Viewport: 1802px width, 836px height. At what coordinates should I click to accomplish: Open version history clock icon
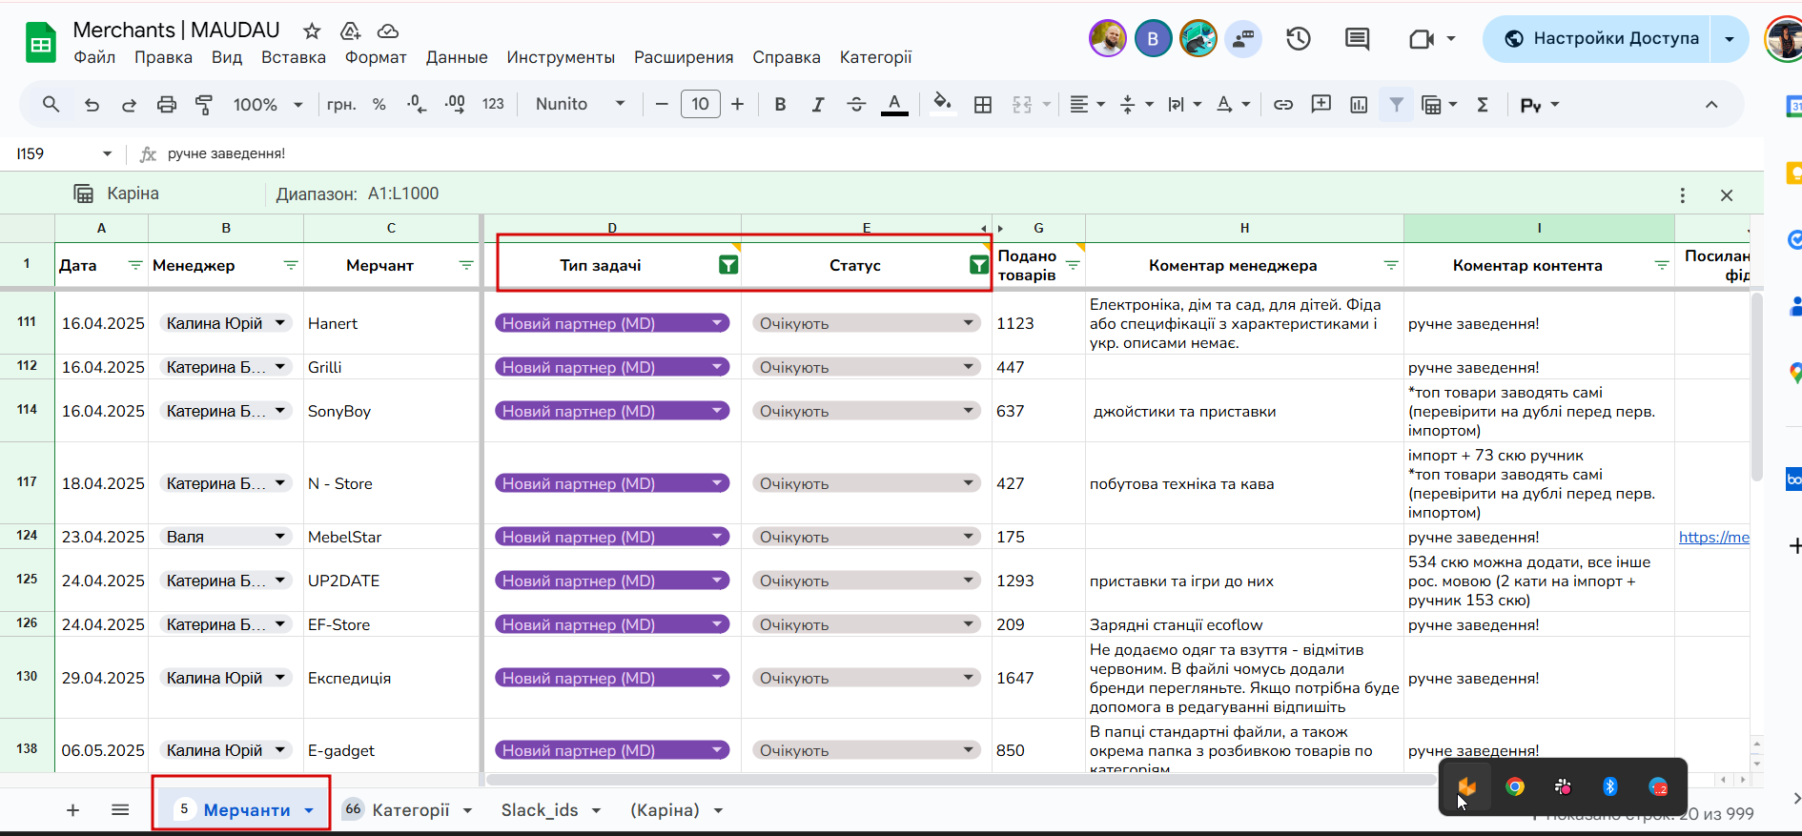[x=1299, y=39]
